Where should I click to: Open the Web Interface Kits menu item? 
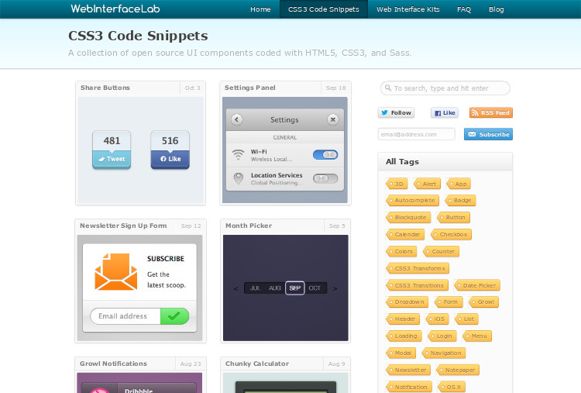[x=407, y=9]
